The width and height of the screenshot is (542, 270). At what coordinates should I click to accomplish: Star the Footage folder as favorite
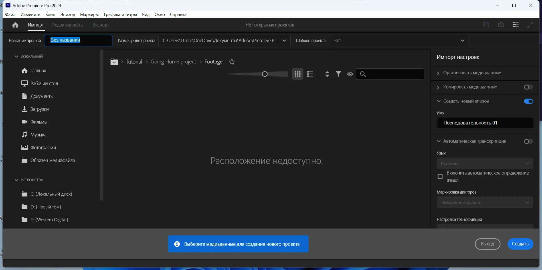[x=232, y=62]
